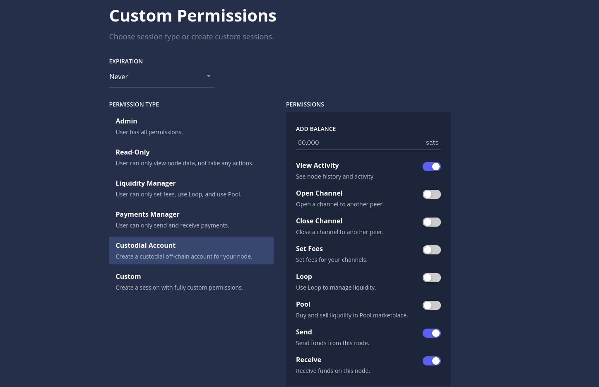Toggle off the View Activity switch
This screenshot has width=599, height=387.
point(431,167)
